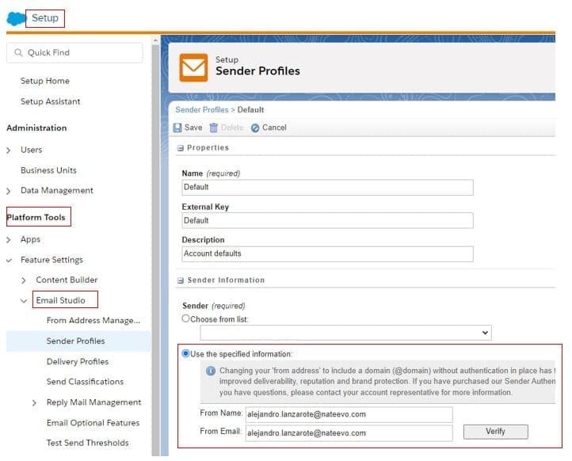Viewport: 572px width, 461px height.
Task: Collapse the Email Studio section chevron
Action: (x=24, y=301)
